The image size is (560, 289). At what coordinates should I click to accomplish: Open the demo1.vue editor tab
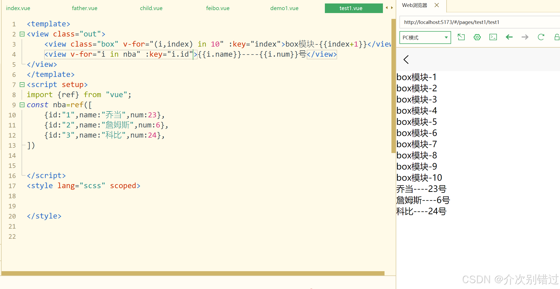point(284,8)
